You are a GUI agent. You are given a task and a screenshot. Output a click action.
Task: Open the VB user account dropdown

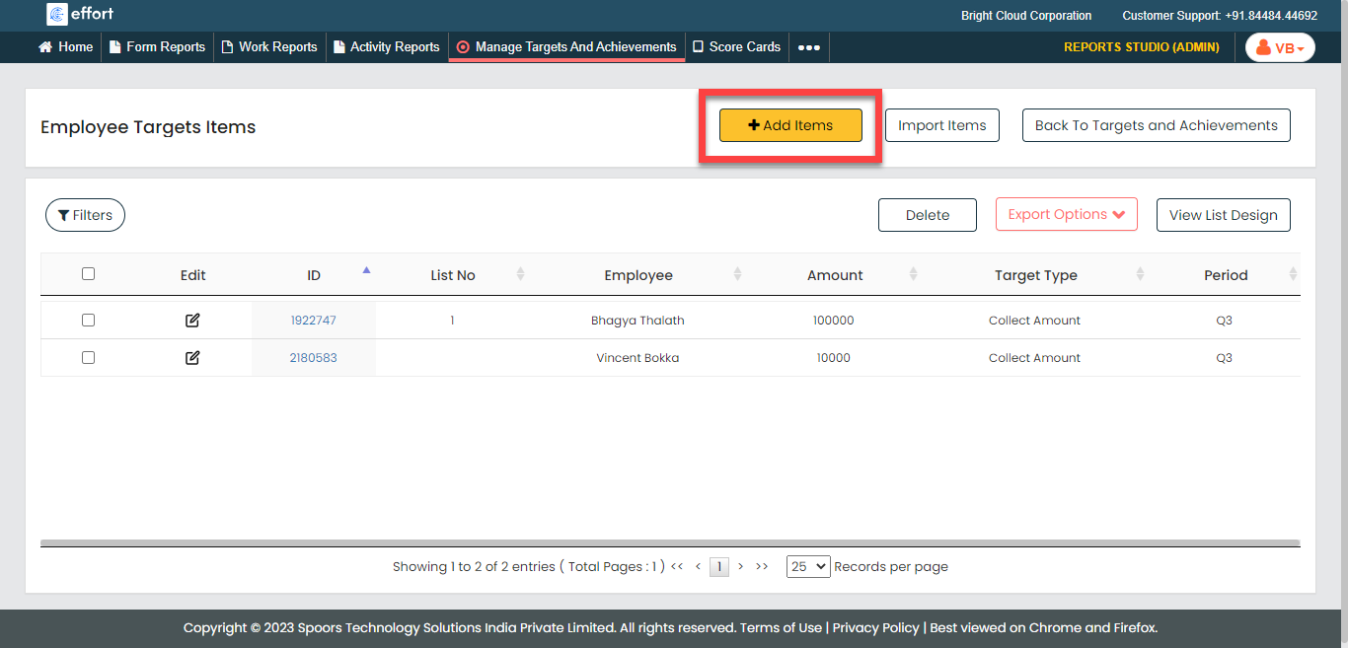1280,47
